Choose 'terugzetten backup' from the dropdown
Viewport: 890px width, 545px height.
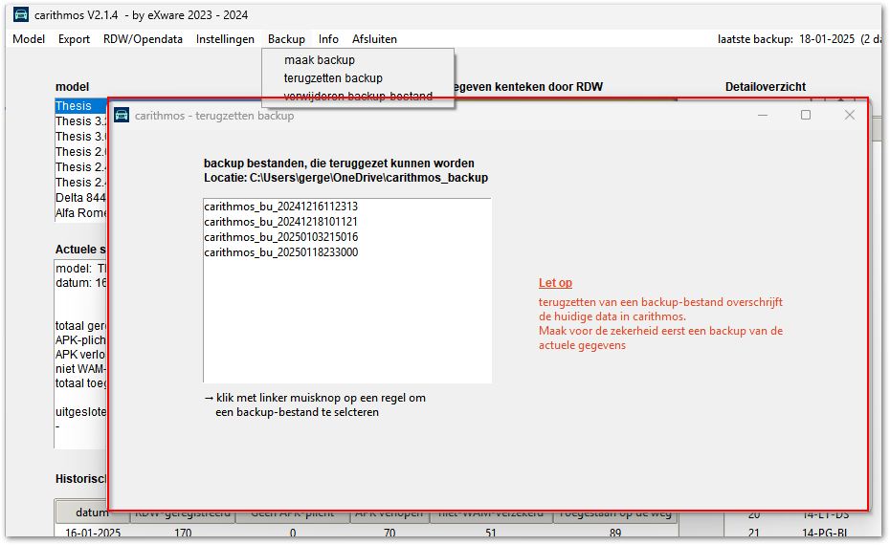click(x=333, y=78)
